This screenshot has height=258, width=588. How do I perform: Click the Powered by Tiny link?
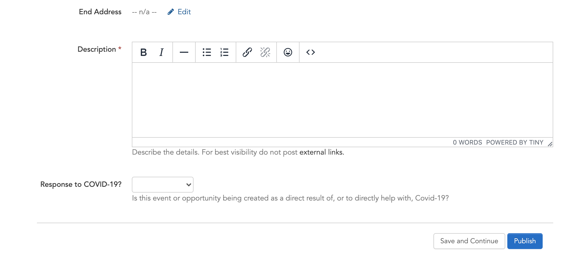[515, 142]
